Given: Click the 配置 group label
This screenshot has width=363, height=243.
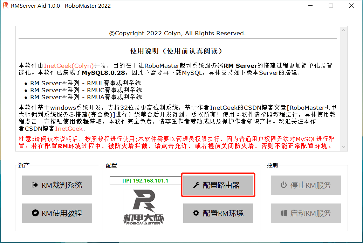Looking at the screenshot, I should click(111, 165).
